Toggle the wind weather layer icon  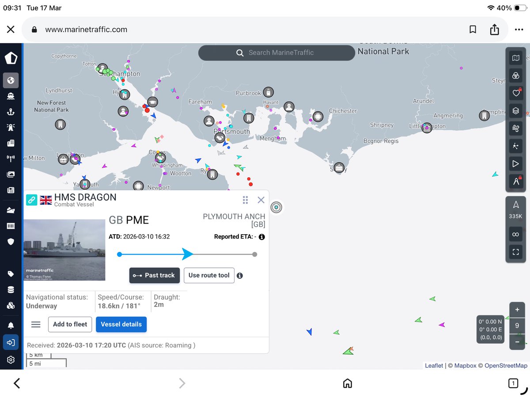click(x=515, y=128)
